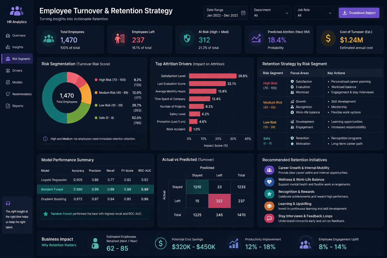Click the Drivers icon in sidebar
The image size is (387, 258).
click(8, 71)
